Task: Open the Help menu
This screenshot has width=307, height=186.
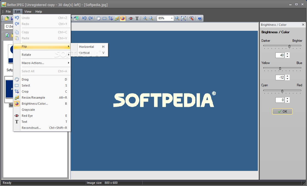Action: click(x=38, y=12)
